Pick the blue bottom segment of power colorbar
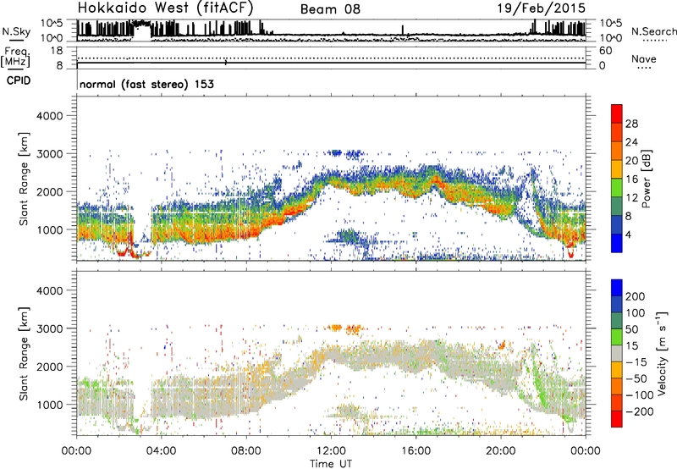Screen dimensions: 677x469 tap(617, 243)
